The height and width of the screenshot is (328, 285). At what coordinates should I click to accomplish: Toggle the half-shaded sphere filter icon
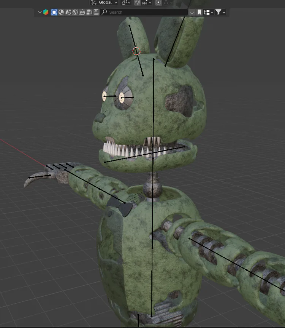(61, 12)
